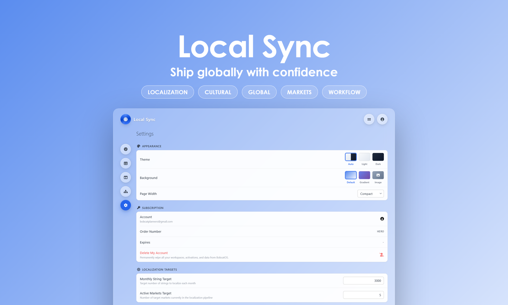Click the MARKETS tag pill

click(x=299, y=92)
